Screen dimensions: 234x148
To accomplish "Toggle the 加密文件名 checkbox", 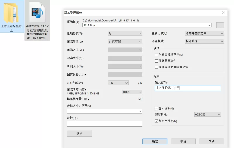I will (156, 121).
